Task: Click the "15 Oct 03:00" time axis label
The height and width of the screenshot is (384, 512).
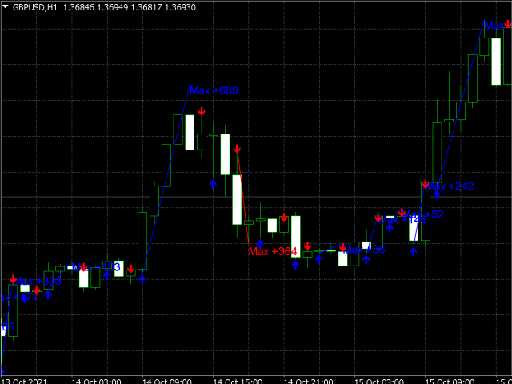Action: (378, 381)
